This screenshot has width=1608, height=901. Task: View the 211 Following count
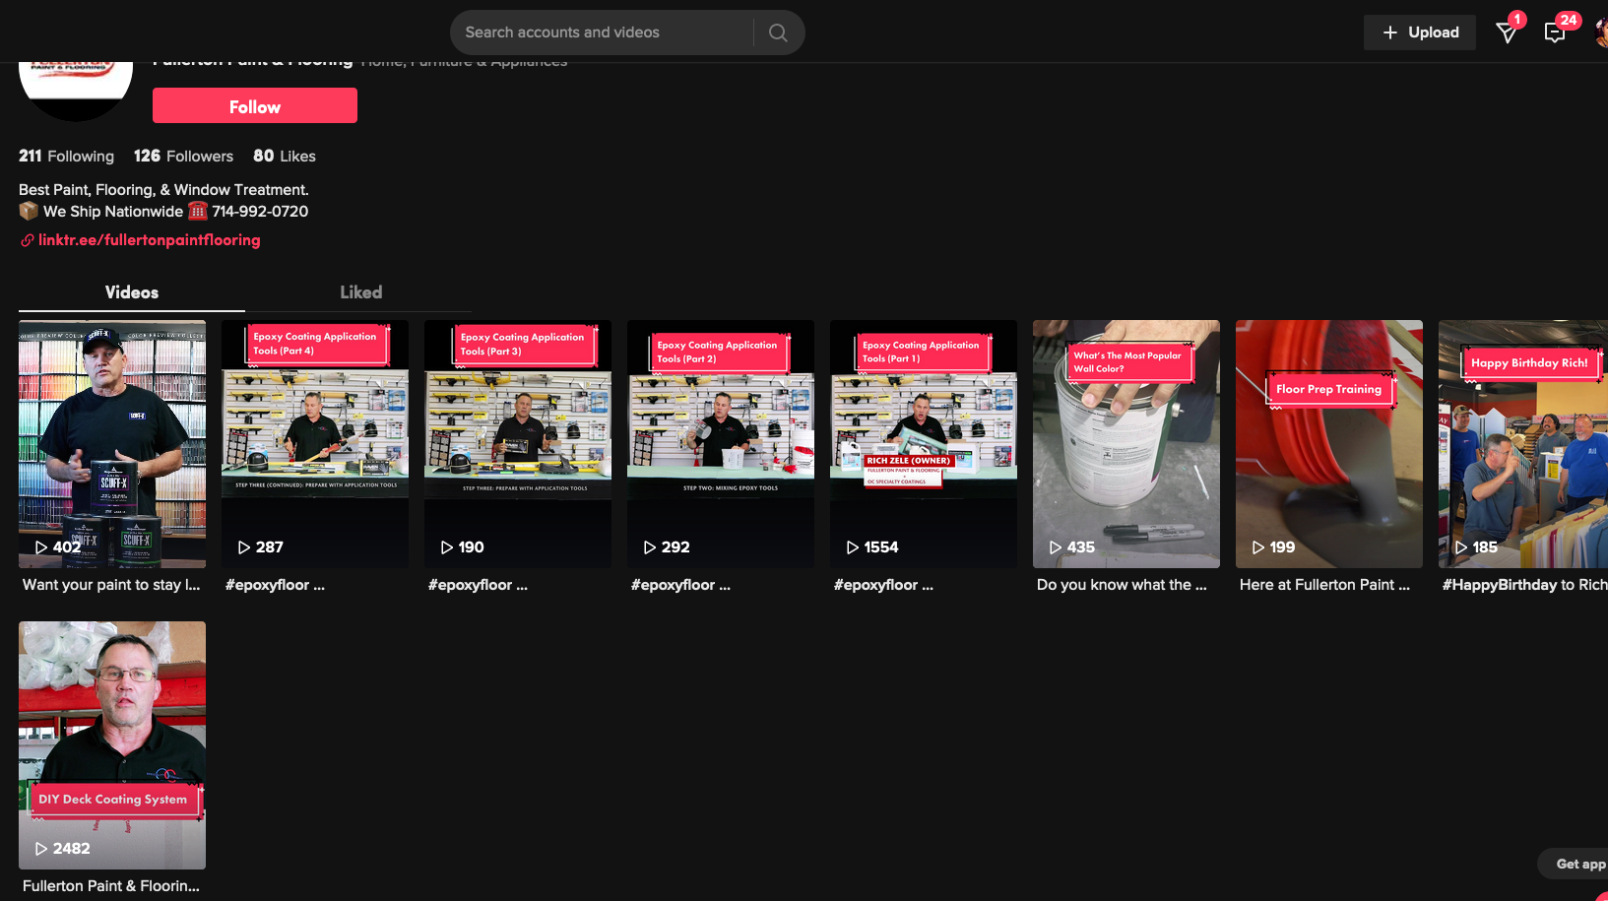pyautogui.click(x=66, y=157)
